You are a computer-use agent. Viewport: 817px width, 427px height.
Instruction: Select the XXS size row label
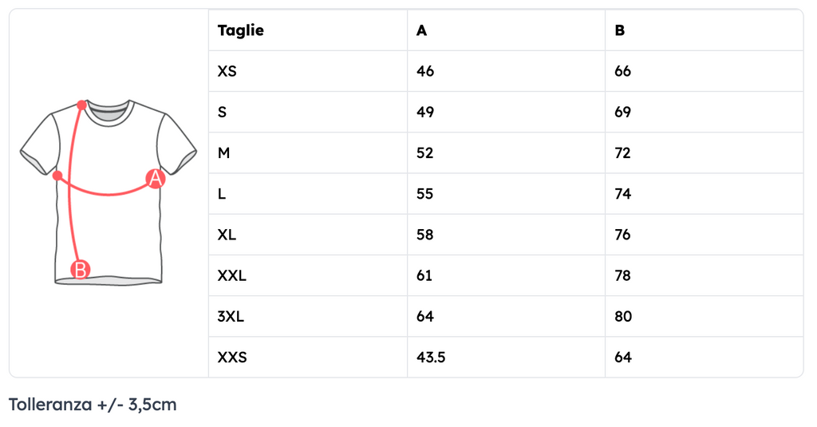[232, 357]
